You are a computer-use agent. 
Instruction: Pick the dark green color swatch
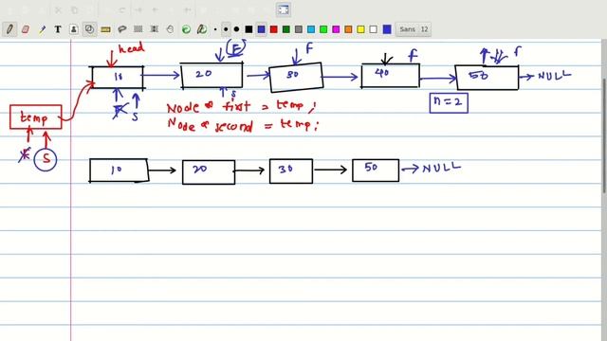286,29
